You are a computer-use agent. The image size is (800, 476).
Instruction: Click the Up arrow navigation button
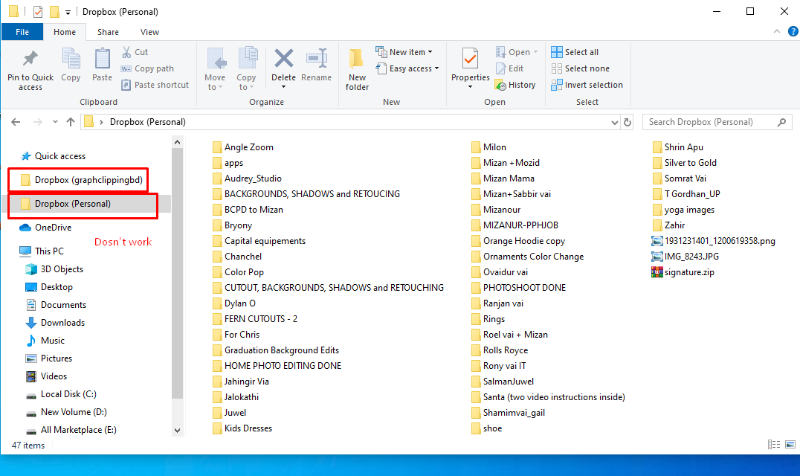point(71,122)
